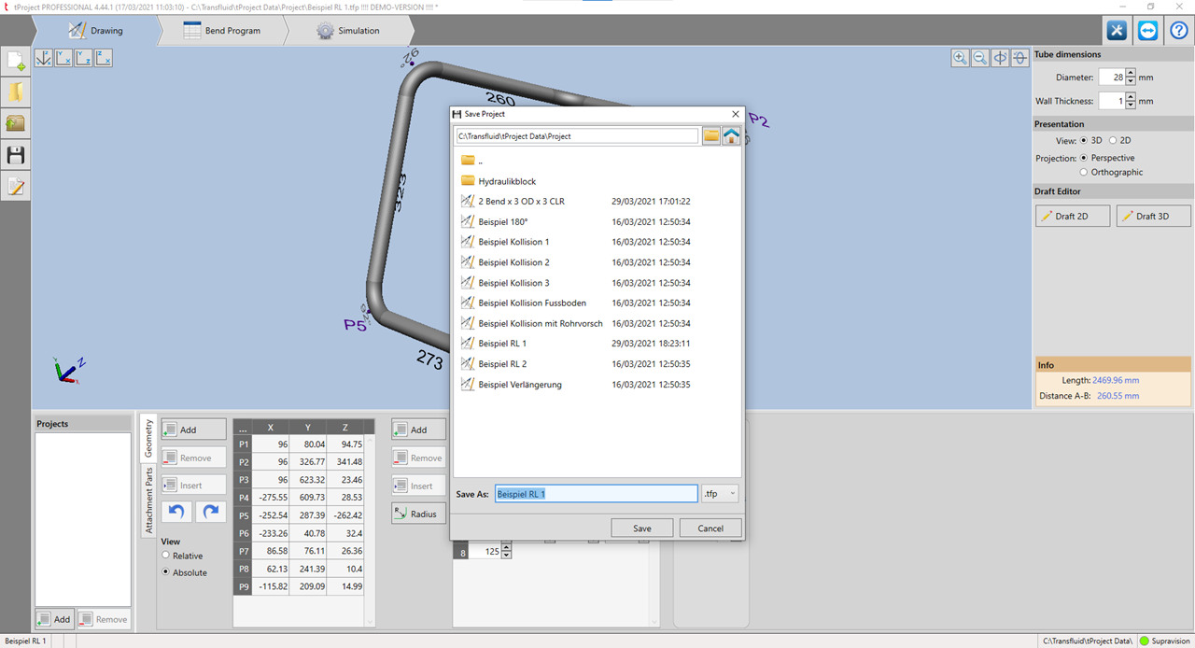Decrease Wall Thickness with down arrow

pyautogui.click(x=1131, y=105)
